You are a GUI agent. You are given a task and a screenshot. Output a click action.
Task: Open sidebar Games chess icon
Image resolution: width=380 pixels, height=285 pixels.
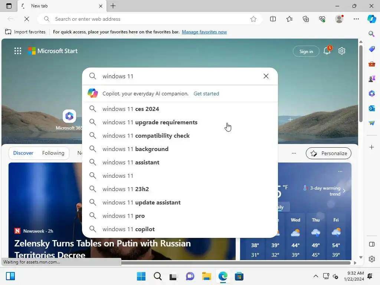(x=371, y=79)
